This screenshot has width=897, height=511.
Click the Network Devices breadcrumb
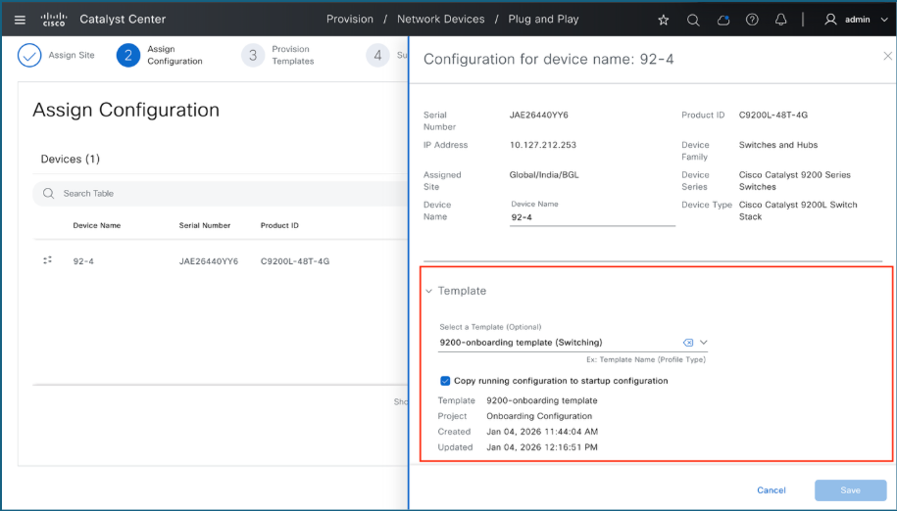[x=440, y=20]
